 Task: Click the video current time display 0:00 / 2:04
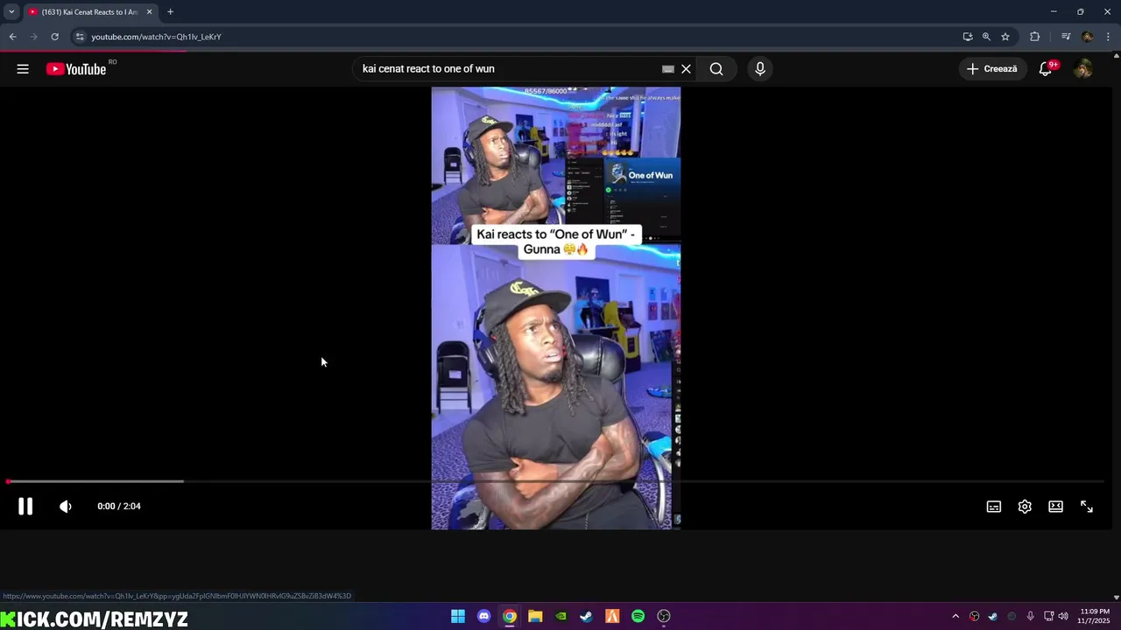[119, 507]
